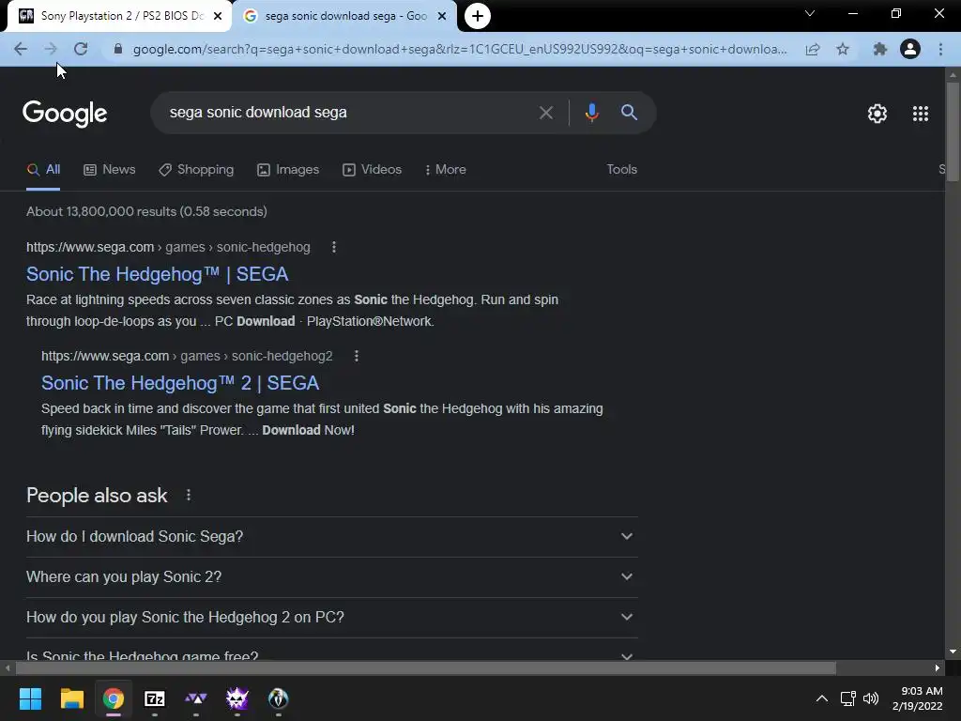
Task: Reload the current page
Action: point(81,49)
